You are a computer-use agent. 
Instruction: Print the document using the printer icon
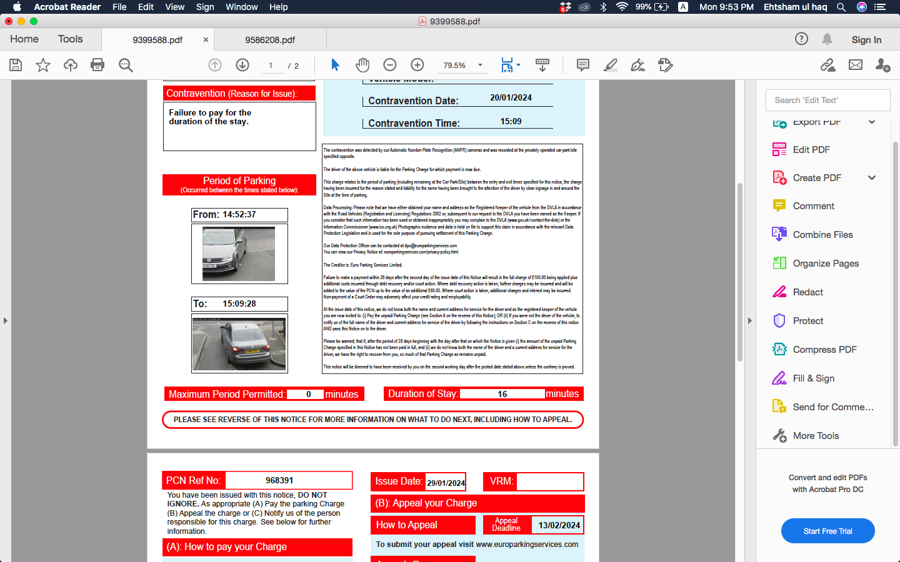[x=97, y=65]
